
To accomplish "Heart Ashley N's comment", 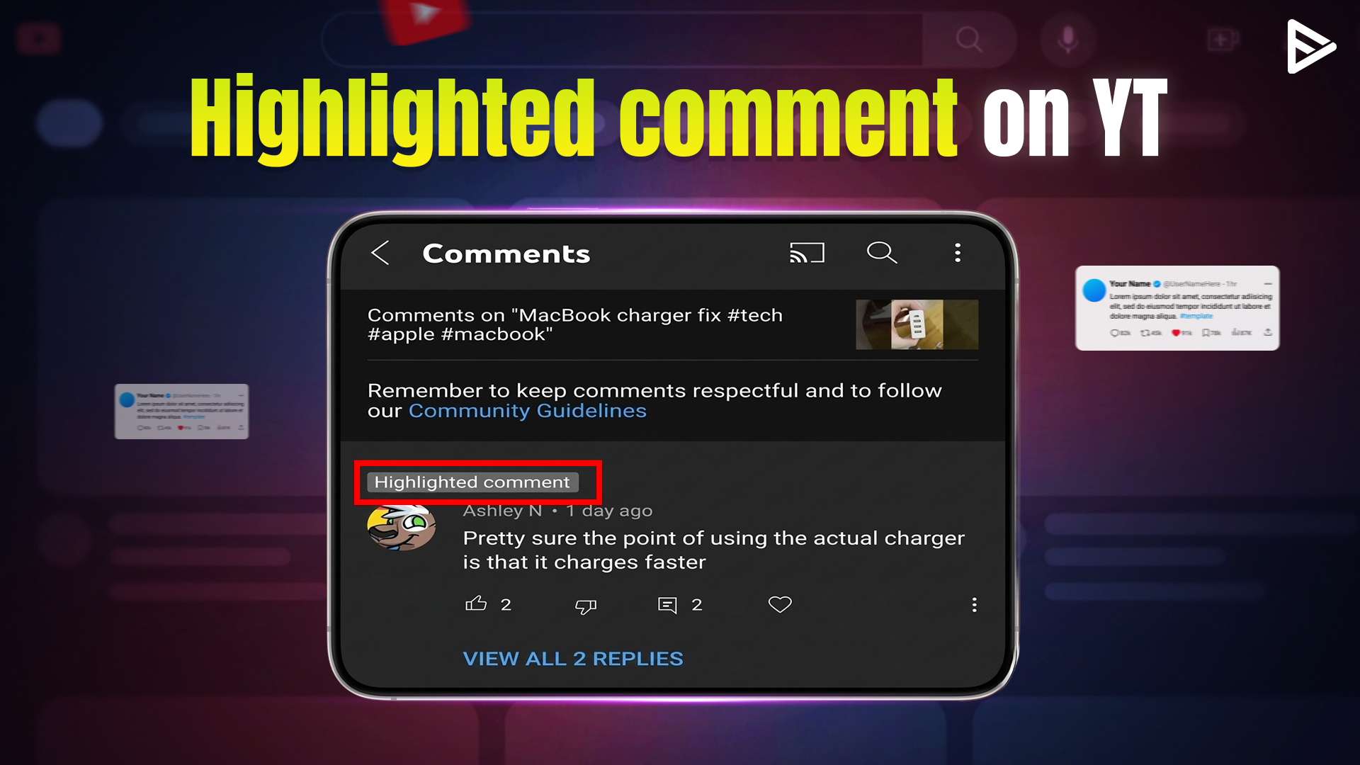I will [780, 604].
